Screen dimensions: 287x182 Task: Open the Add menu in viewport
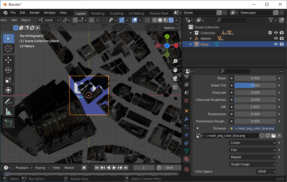coord(14,20)
